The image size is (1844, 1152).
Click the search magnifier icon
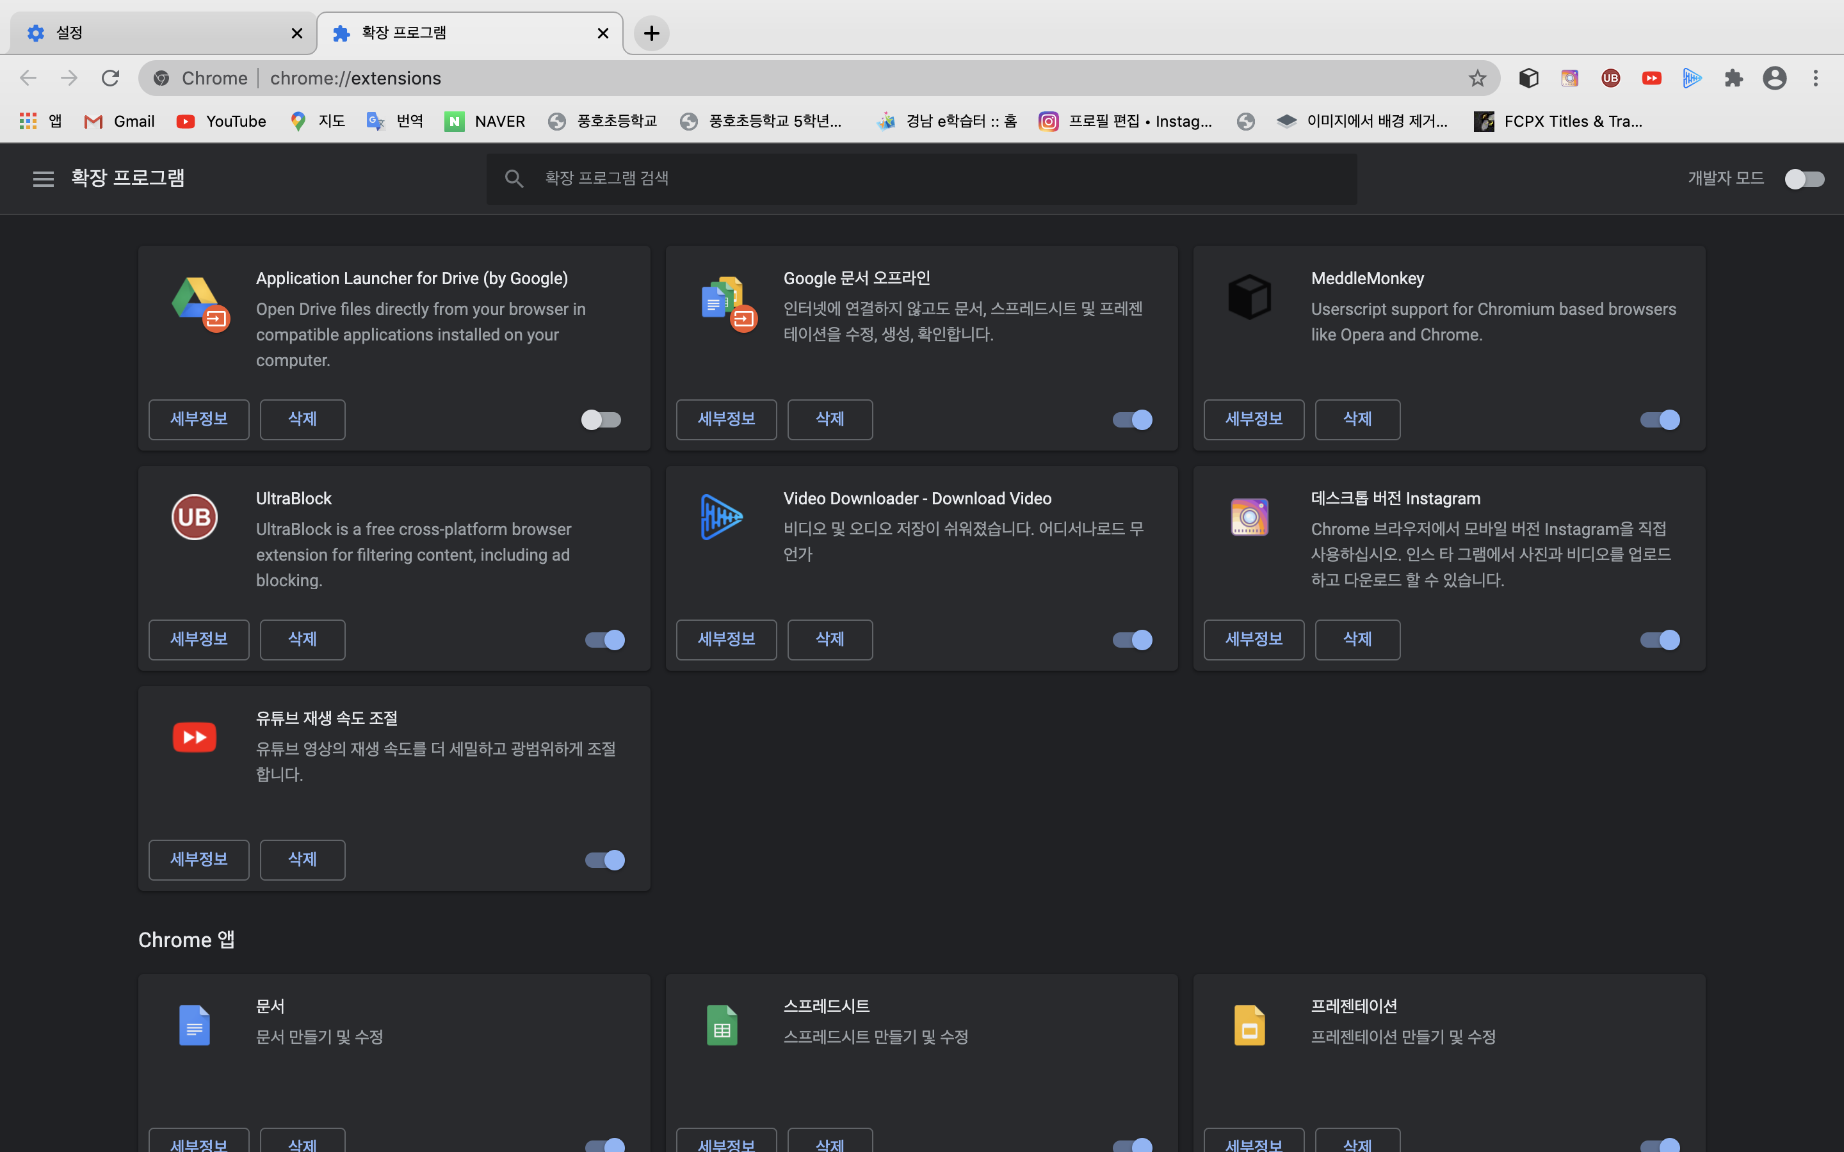coord(514,179)
